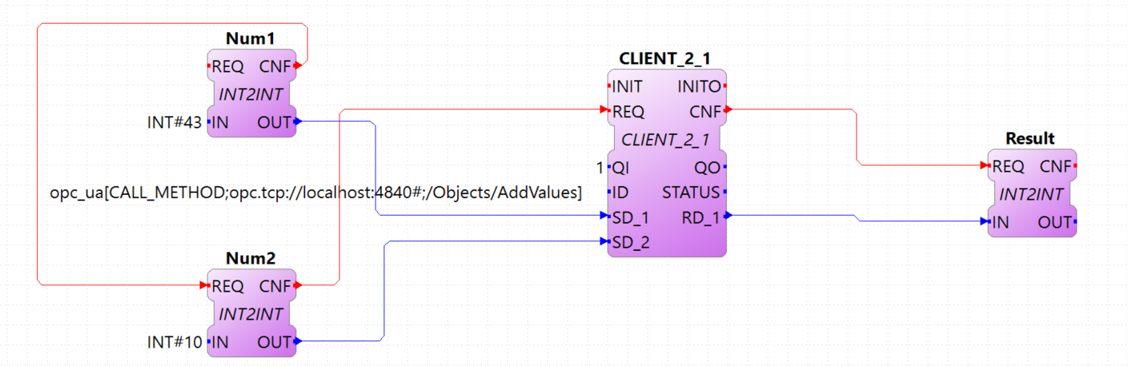Select the INT#10 constant value

tap(175, 342)
